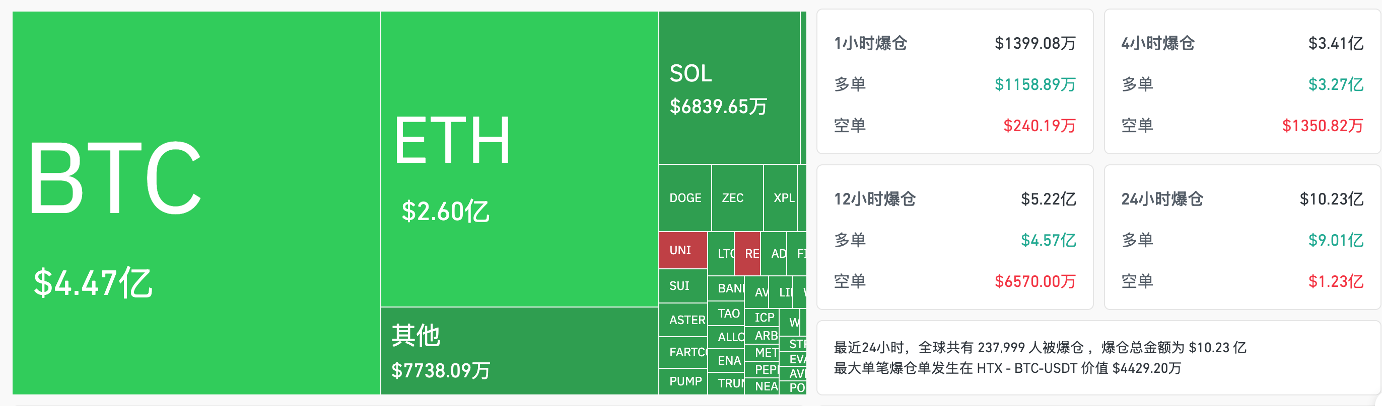Image resolution: width=1382 pixels, height=406 pixels.
Task: Select the ETH liquidation tile
Action: coord(519,159)
